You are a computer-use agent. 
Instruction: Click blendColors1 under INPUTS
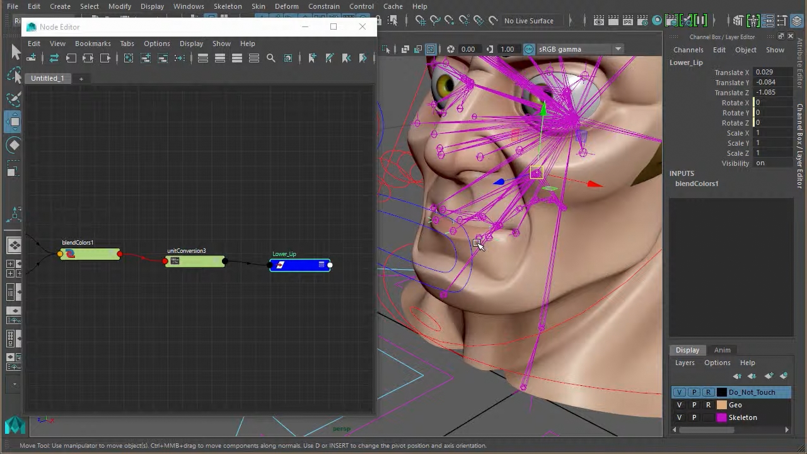[x=697, y=183]
